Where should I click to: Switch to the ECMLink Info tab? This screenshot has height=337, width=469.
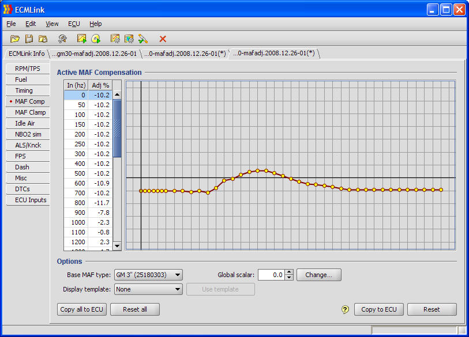coord(27,54)
